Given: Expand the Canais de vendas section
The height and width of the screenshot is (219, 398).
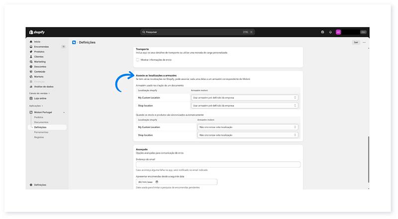Looking at the screenshot, I should coord(38,93).
